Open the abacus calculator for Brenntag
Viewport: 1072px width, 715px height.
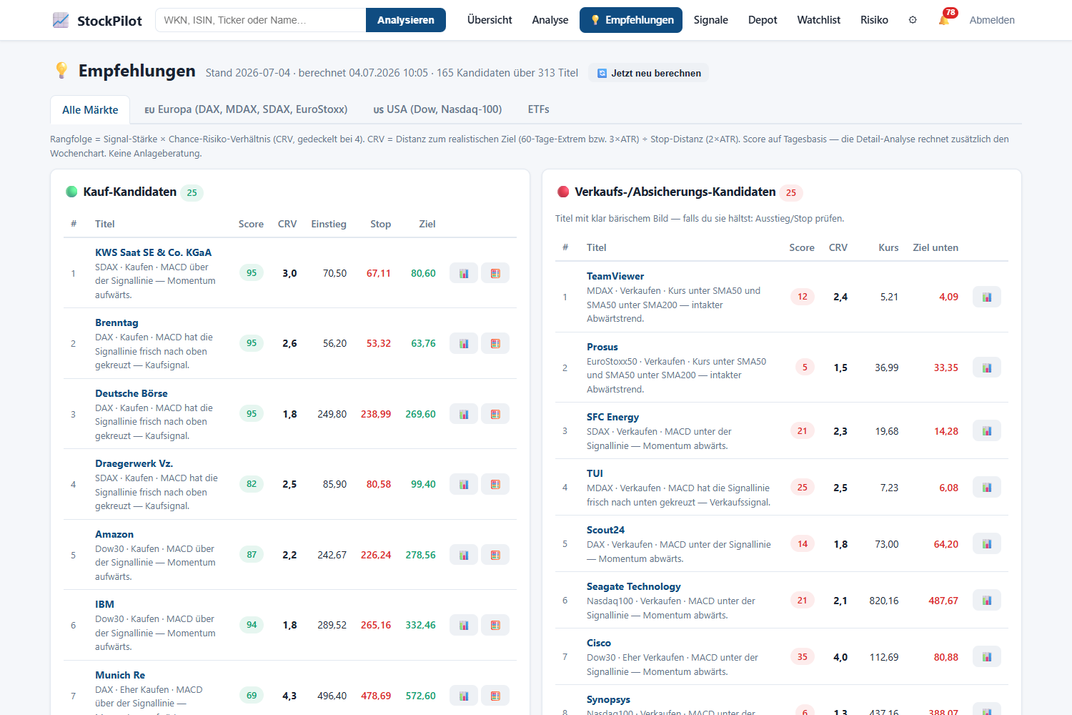click(495, 343)
